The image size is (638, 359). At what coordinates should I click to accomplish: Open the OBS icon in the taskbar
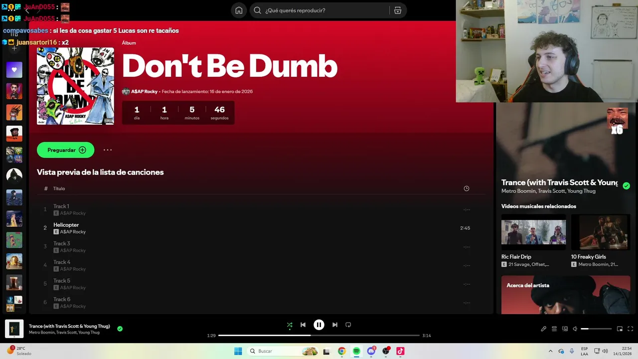click(386, 351)
